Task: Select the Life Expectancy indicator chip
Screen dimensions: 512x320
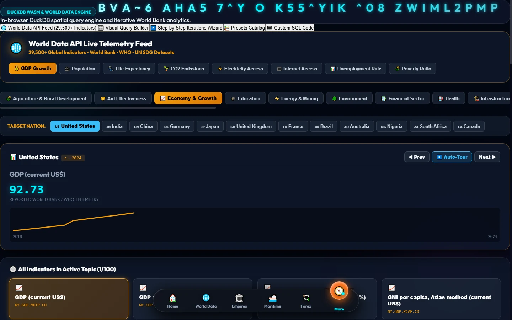Action: [129, 69]
